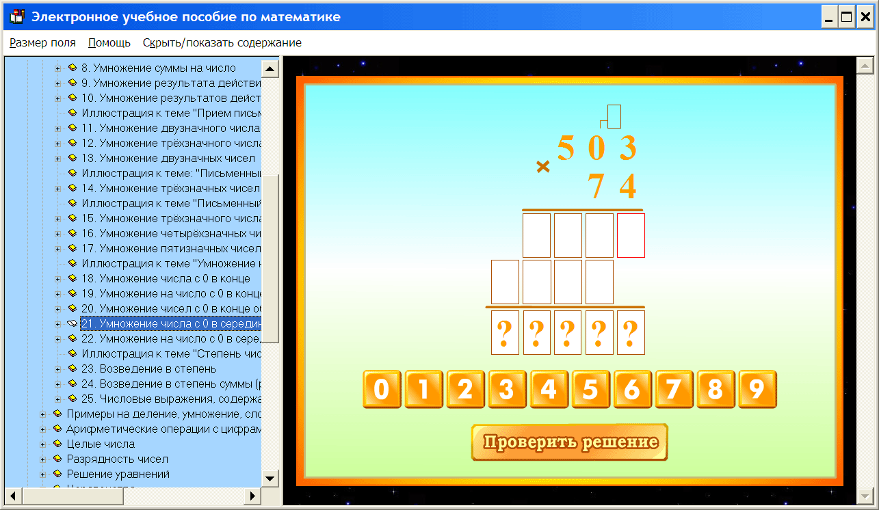Click the book icon beside topic 19

click(73, 293)
